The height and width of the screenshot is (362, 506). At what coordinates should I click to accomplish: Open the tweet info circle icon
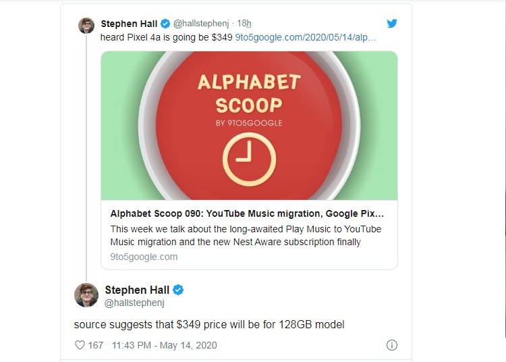coord(392,345)
